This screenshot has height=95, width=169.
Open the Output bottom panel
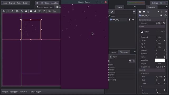pyautogui.click(x=5, y=92)
